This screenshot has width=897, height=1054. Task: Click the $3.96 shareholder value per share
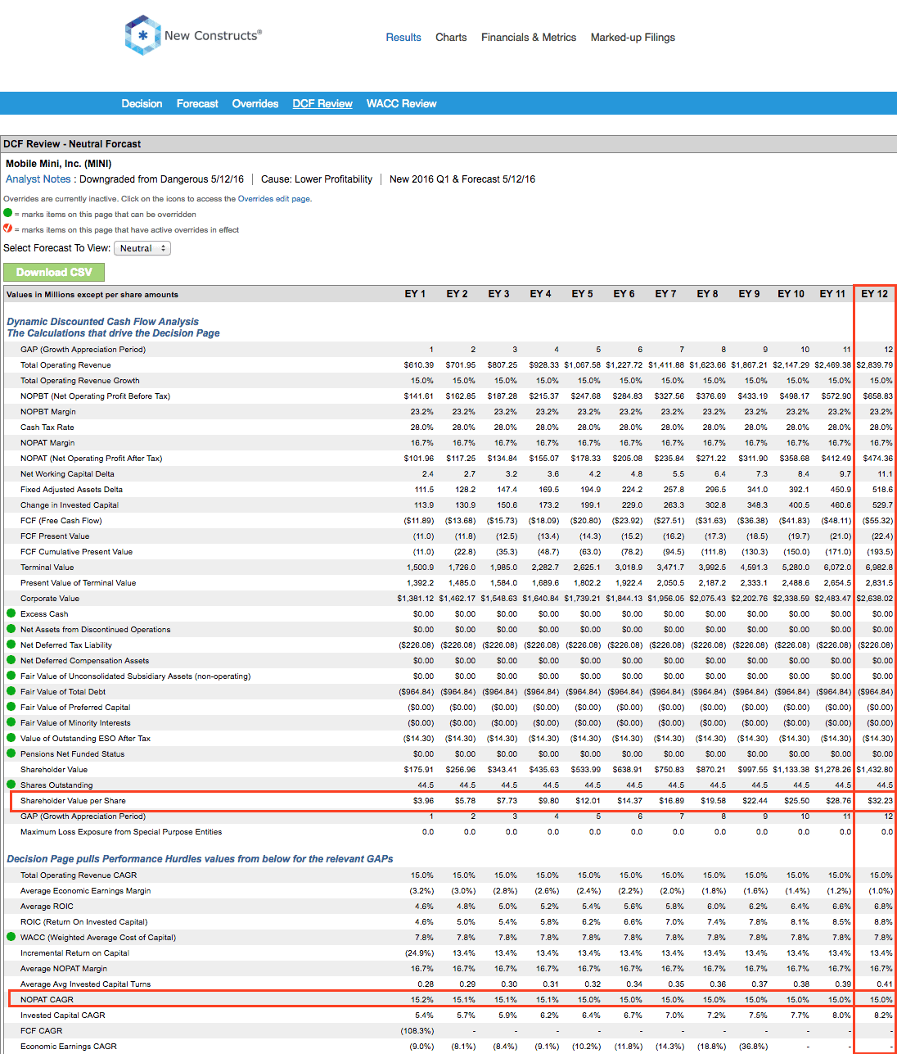point(423,801)
